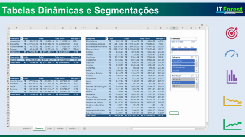Click the timeline scrollbar's right arrow
The width and height of the screenshot is (245, 137).
point(196,52)
